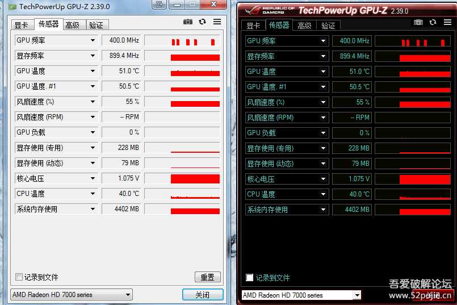Click 400.0 MHz value in left window

point(121,40)
